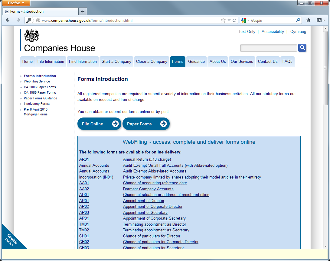This screenshot has width=330, height=261.
Task: Switch to Cymraeg language link
Action: coord(298,31)
